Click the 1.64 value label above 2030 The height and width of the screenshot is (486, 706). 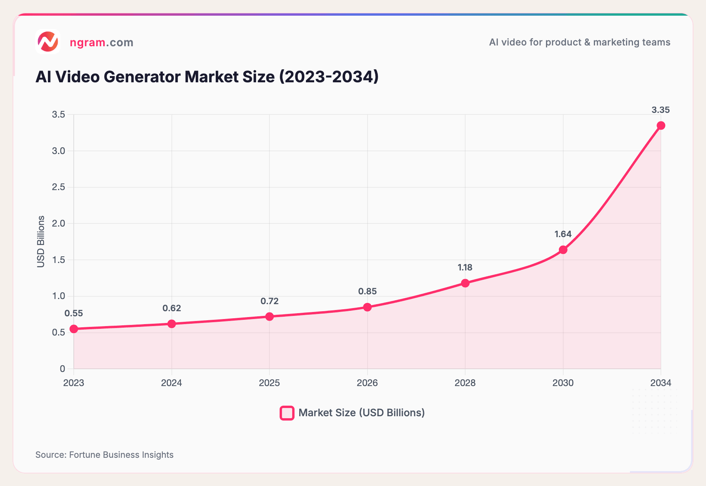pyautogui.click(x=563, y=234)
